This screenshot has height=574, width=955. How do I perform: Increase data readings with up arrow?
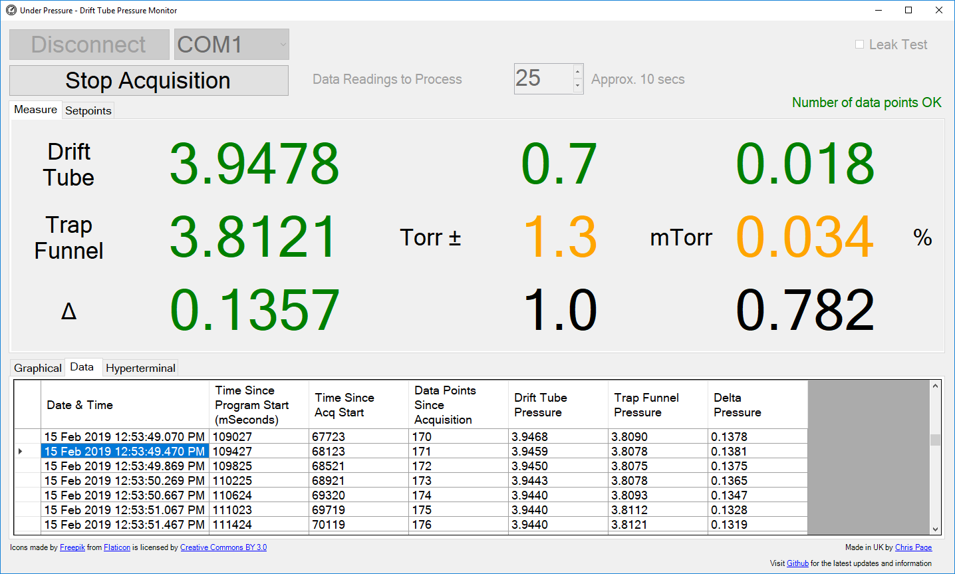coord(578,72)
